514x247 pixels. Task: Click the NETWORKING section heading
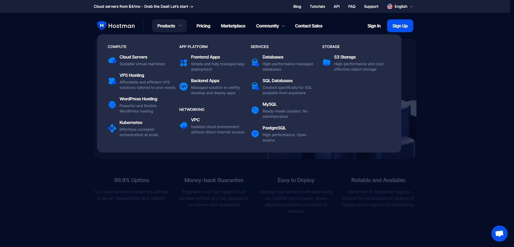[x=192, y=110]
